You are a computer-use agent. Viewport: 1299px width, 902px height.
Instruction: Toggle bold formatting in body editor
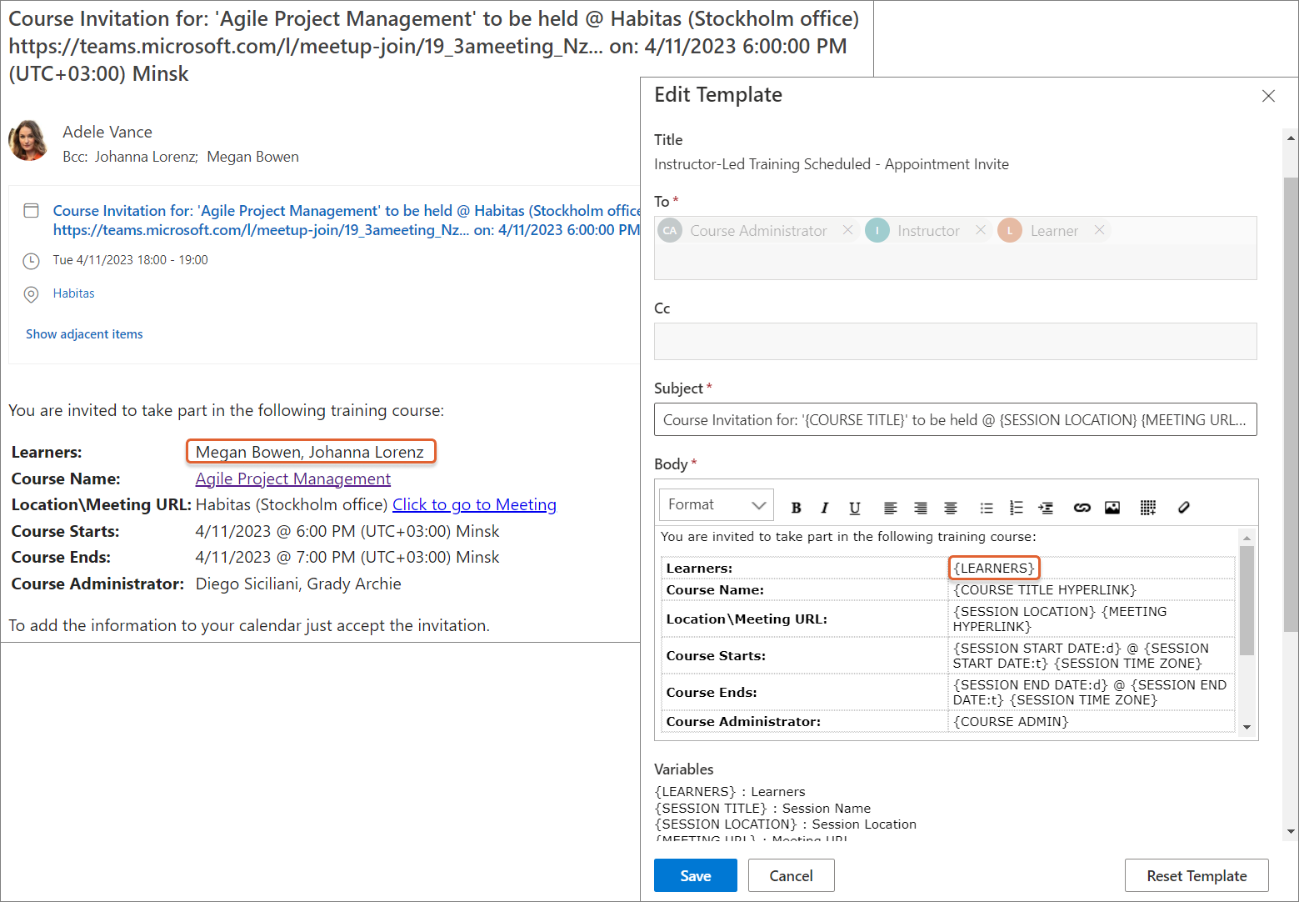pyautogui.click(x=796, y=508)
